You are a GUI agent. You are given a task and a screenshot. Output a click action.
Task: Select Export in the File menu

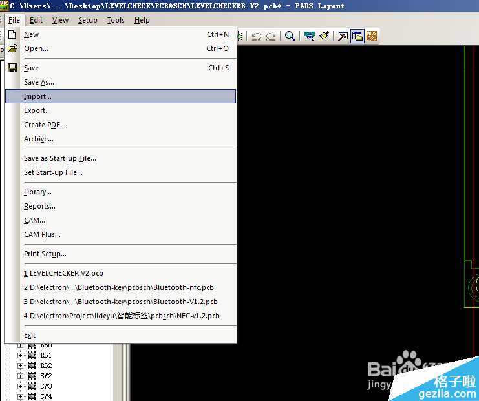(37, 110)
